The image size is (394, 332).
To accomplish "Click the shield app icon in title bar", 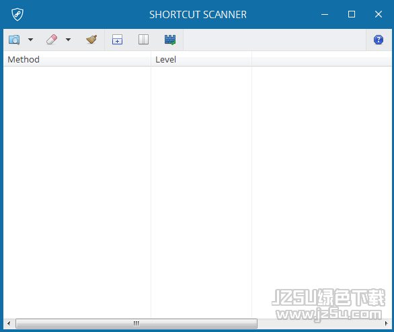I will click(17, 14).
